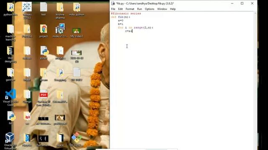Minimize the IDLE fib.py window
This screenshot has width=268, height=150.
coord(232,3)
